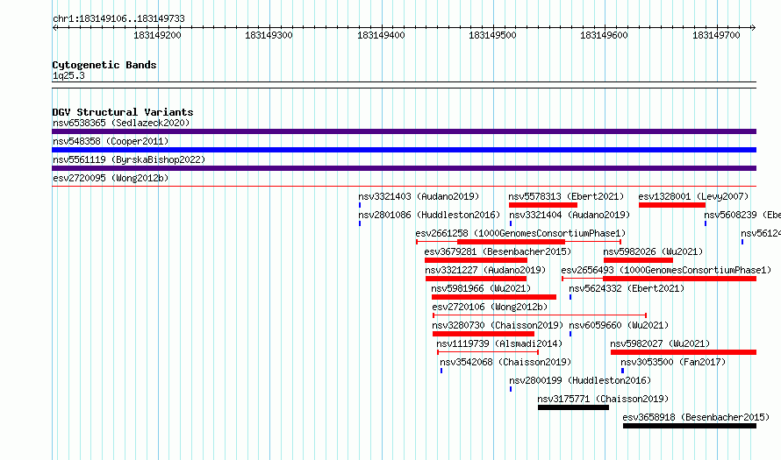Click the left arrow end of ruler
The width and height of the screenshot is (781, 460).
55,28
